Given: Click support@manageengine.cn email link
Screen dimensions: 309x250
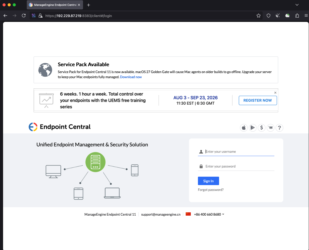Looking at the screenshot, I should (161, 214).
